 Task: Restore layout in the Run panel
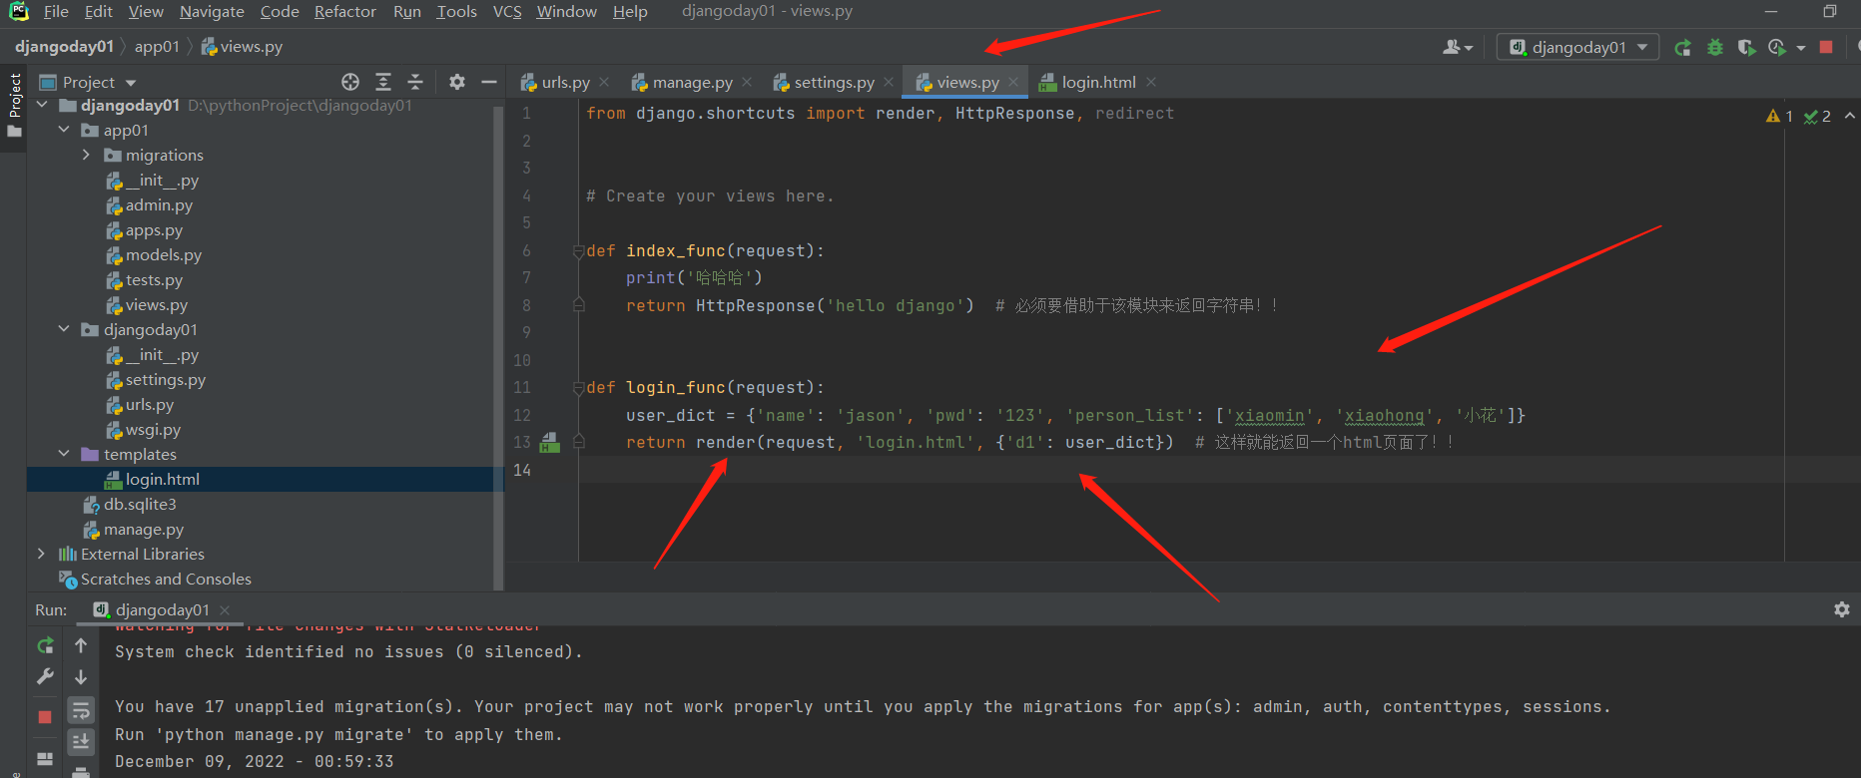coord(45,758)
